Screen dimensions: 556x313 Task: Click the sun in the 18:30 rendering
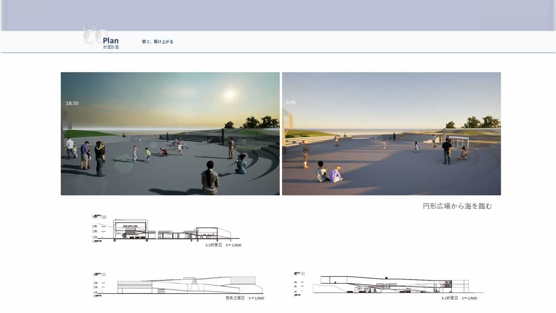tap(229, 94)
